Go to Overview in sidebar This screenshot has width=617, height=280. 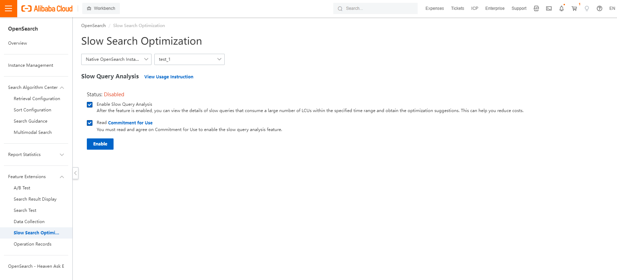[x=18, y=43]
